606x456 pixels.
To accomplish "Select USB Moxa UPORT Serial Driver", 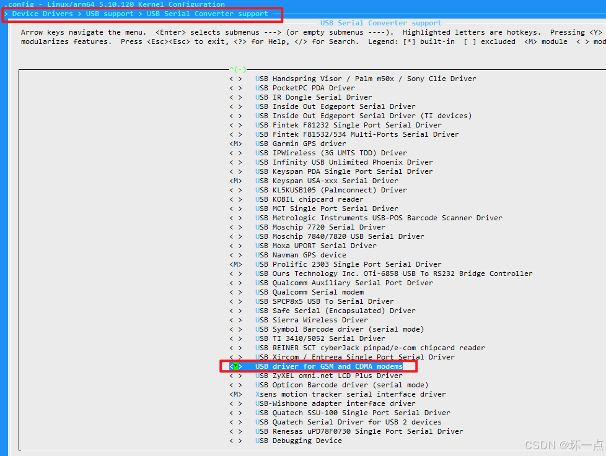I will [x=316, y=246].
